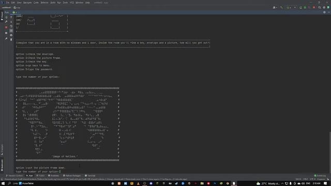Print the console output
331x186 pixels.
[x=11, y=35]
